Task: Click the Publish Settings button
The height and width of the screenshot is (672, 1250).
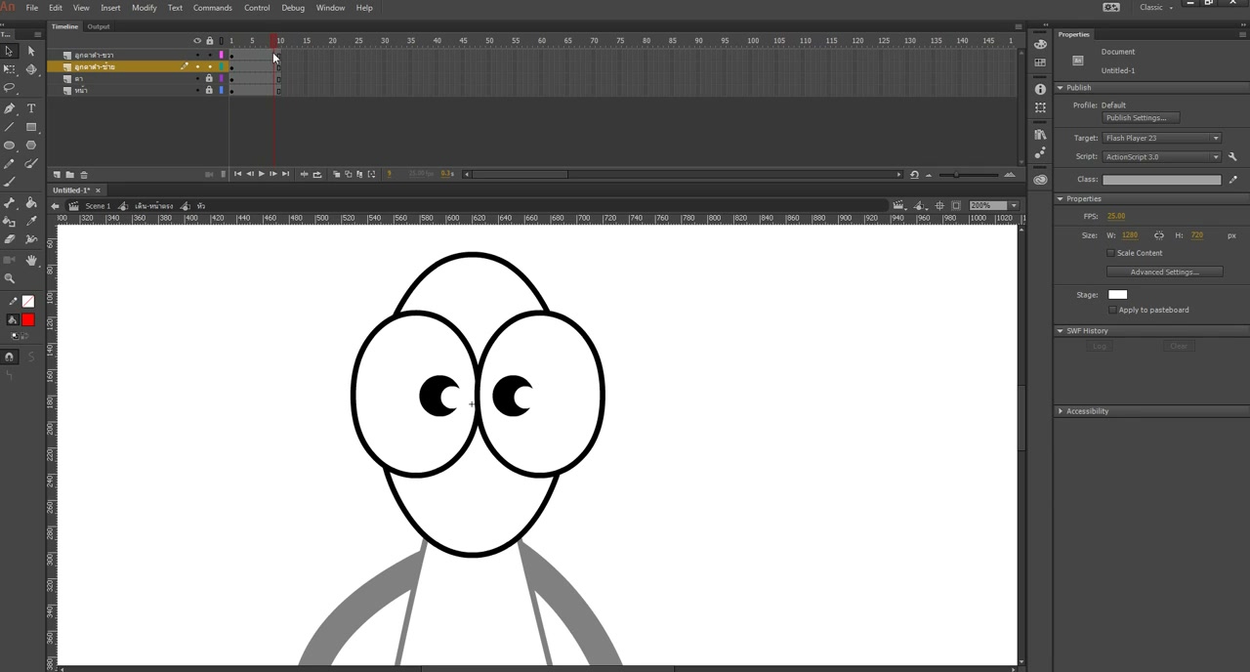Action: 1141,118
